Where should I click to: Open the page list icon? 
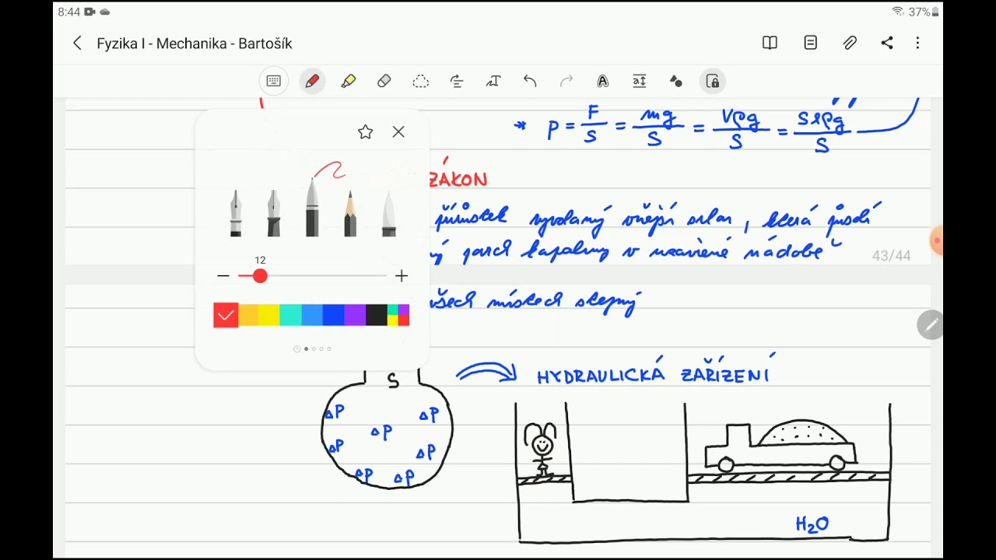tap(810, 44)
